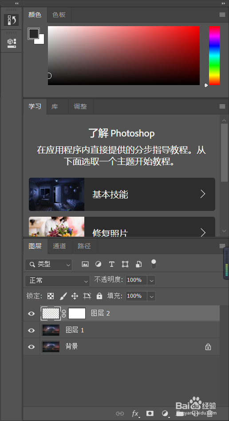Viewport: 229px width, 421px height.
Task: Pick a color in the red gradient field
Action: tap(124, 55)
